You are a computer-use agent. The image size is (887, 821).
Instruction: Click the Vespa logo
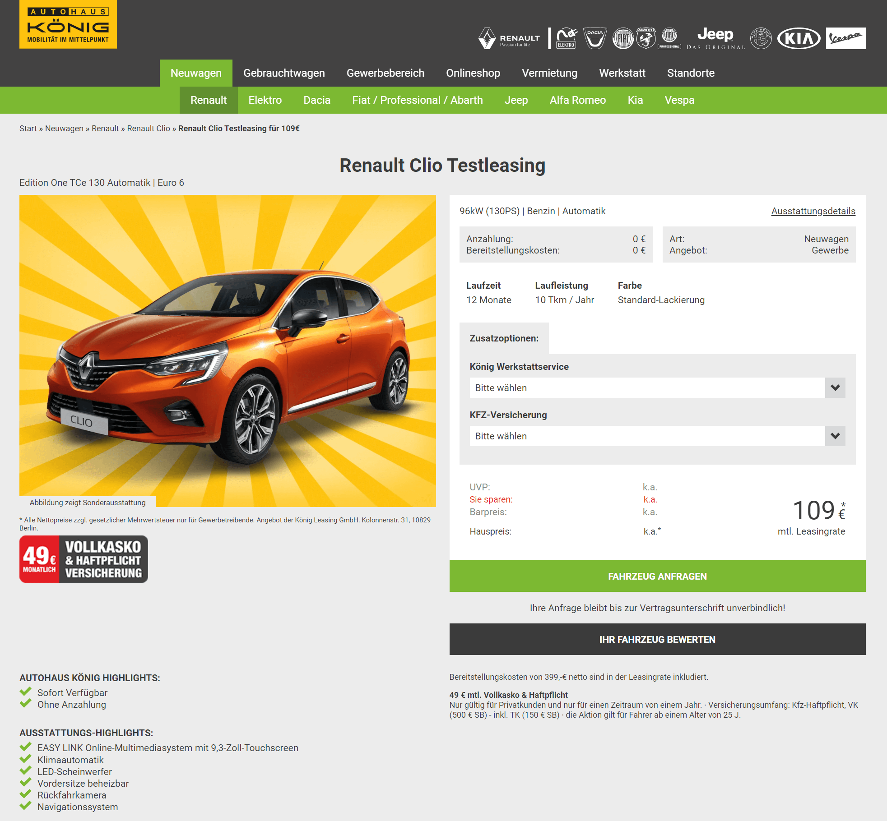point(846,38)
